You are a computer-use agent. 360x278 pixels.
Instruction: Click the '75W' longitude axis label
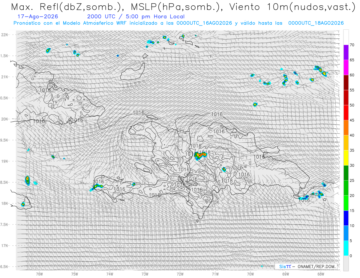(x=75, y=274)
